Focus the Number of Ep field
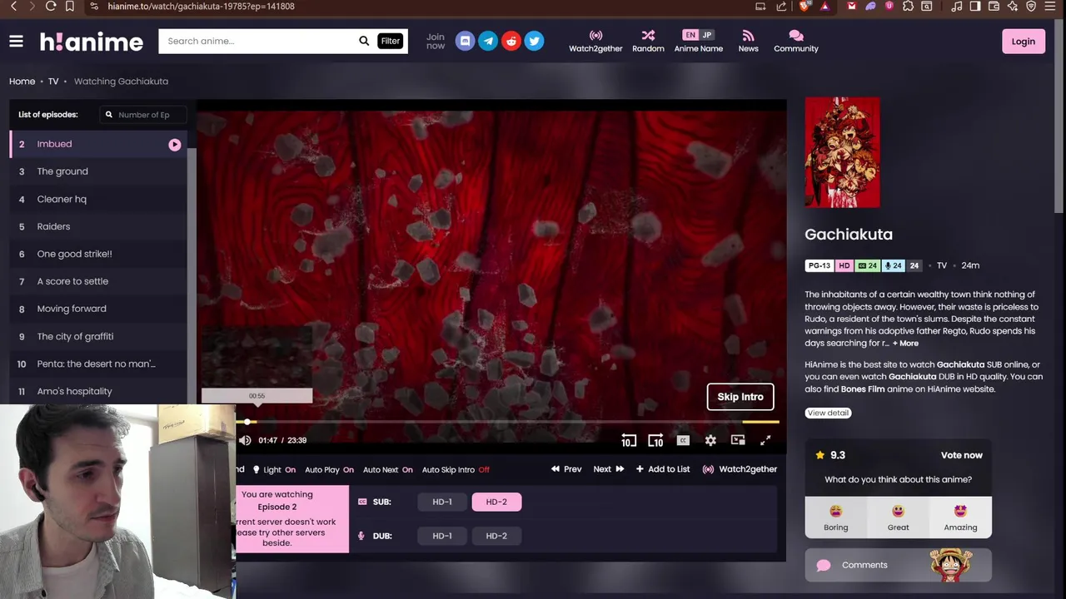Image resolution: width=1066 pixels, height=599 pixels. pyautogui.click(x=142, y=115)
